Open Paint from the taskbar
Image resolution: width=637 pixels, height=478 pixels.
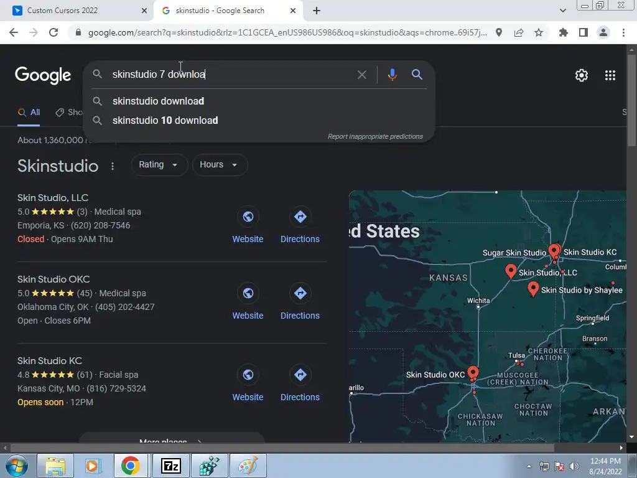[x=248, y=466]
